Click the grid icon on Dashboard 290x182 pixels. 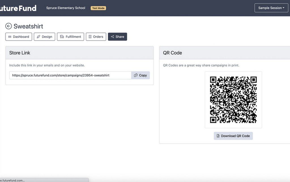pyautogui.click(x=10, y=37)
